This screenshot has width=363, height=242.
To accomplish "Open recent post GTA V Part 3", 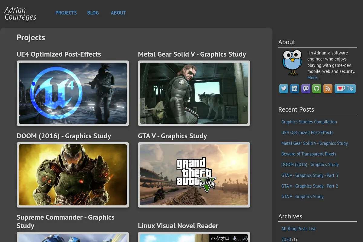I will point(310,175).
